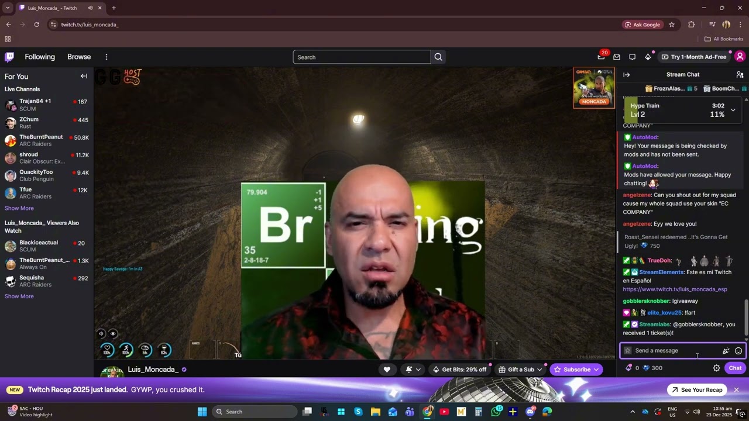This screenshot has height=421, width=749.
Task: Open the chat Community users icon
Action: tap(740, 75)
